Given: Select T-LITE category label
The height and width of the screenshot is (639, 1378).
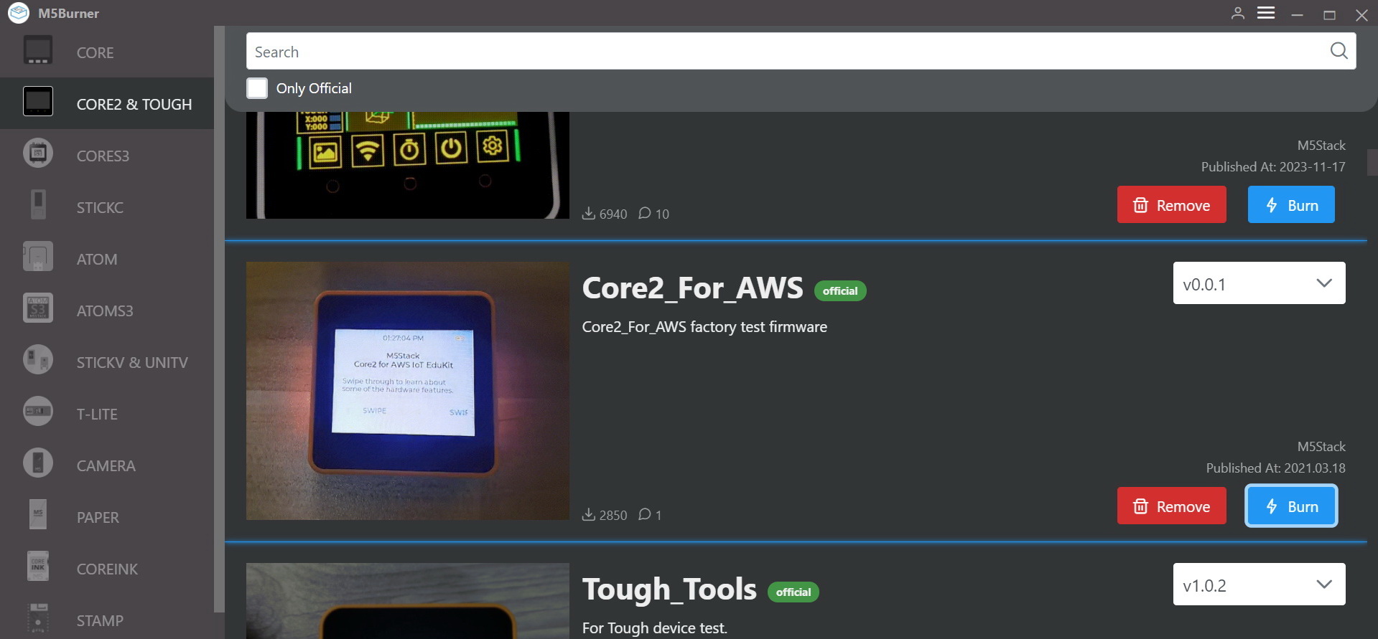Looking at the screenshot, I should [97, 415].
